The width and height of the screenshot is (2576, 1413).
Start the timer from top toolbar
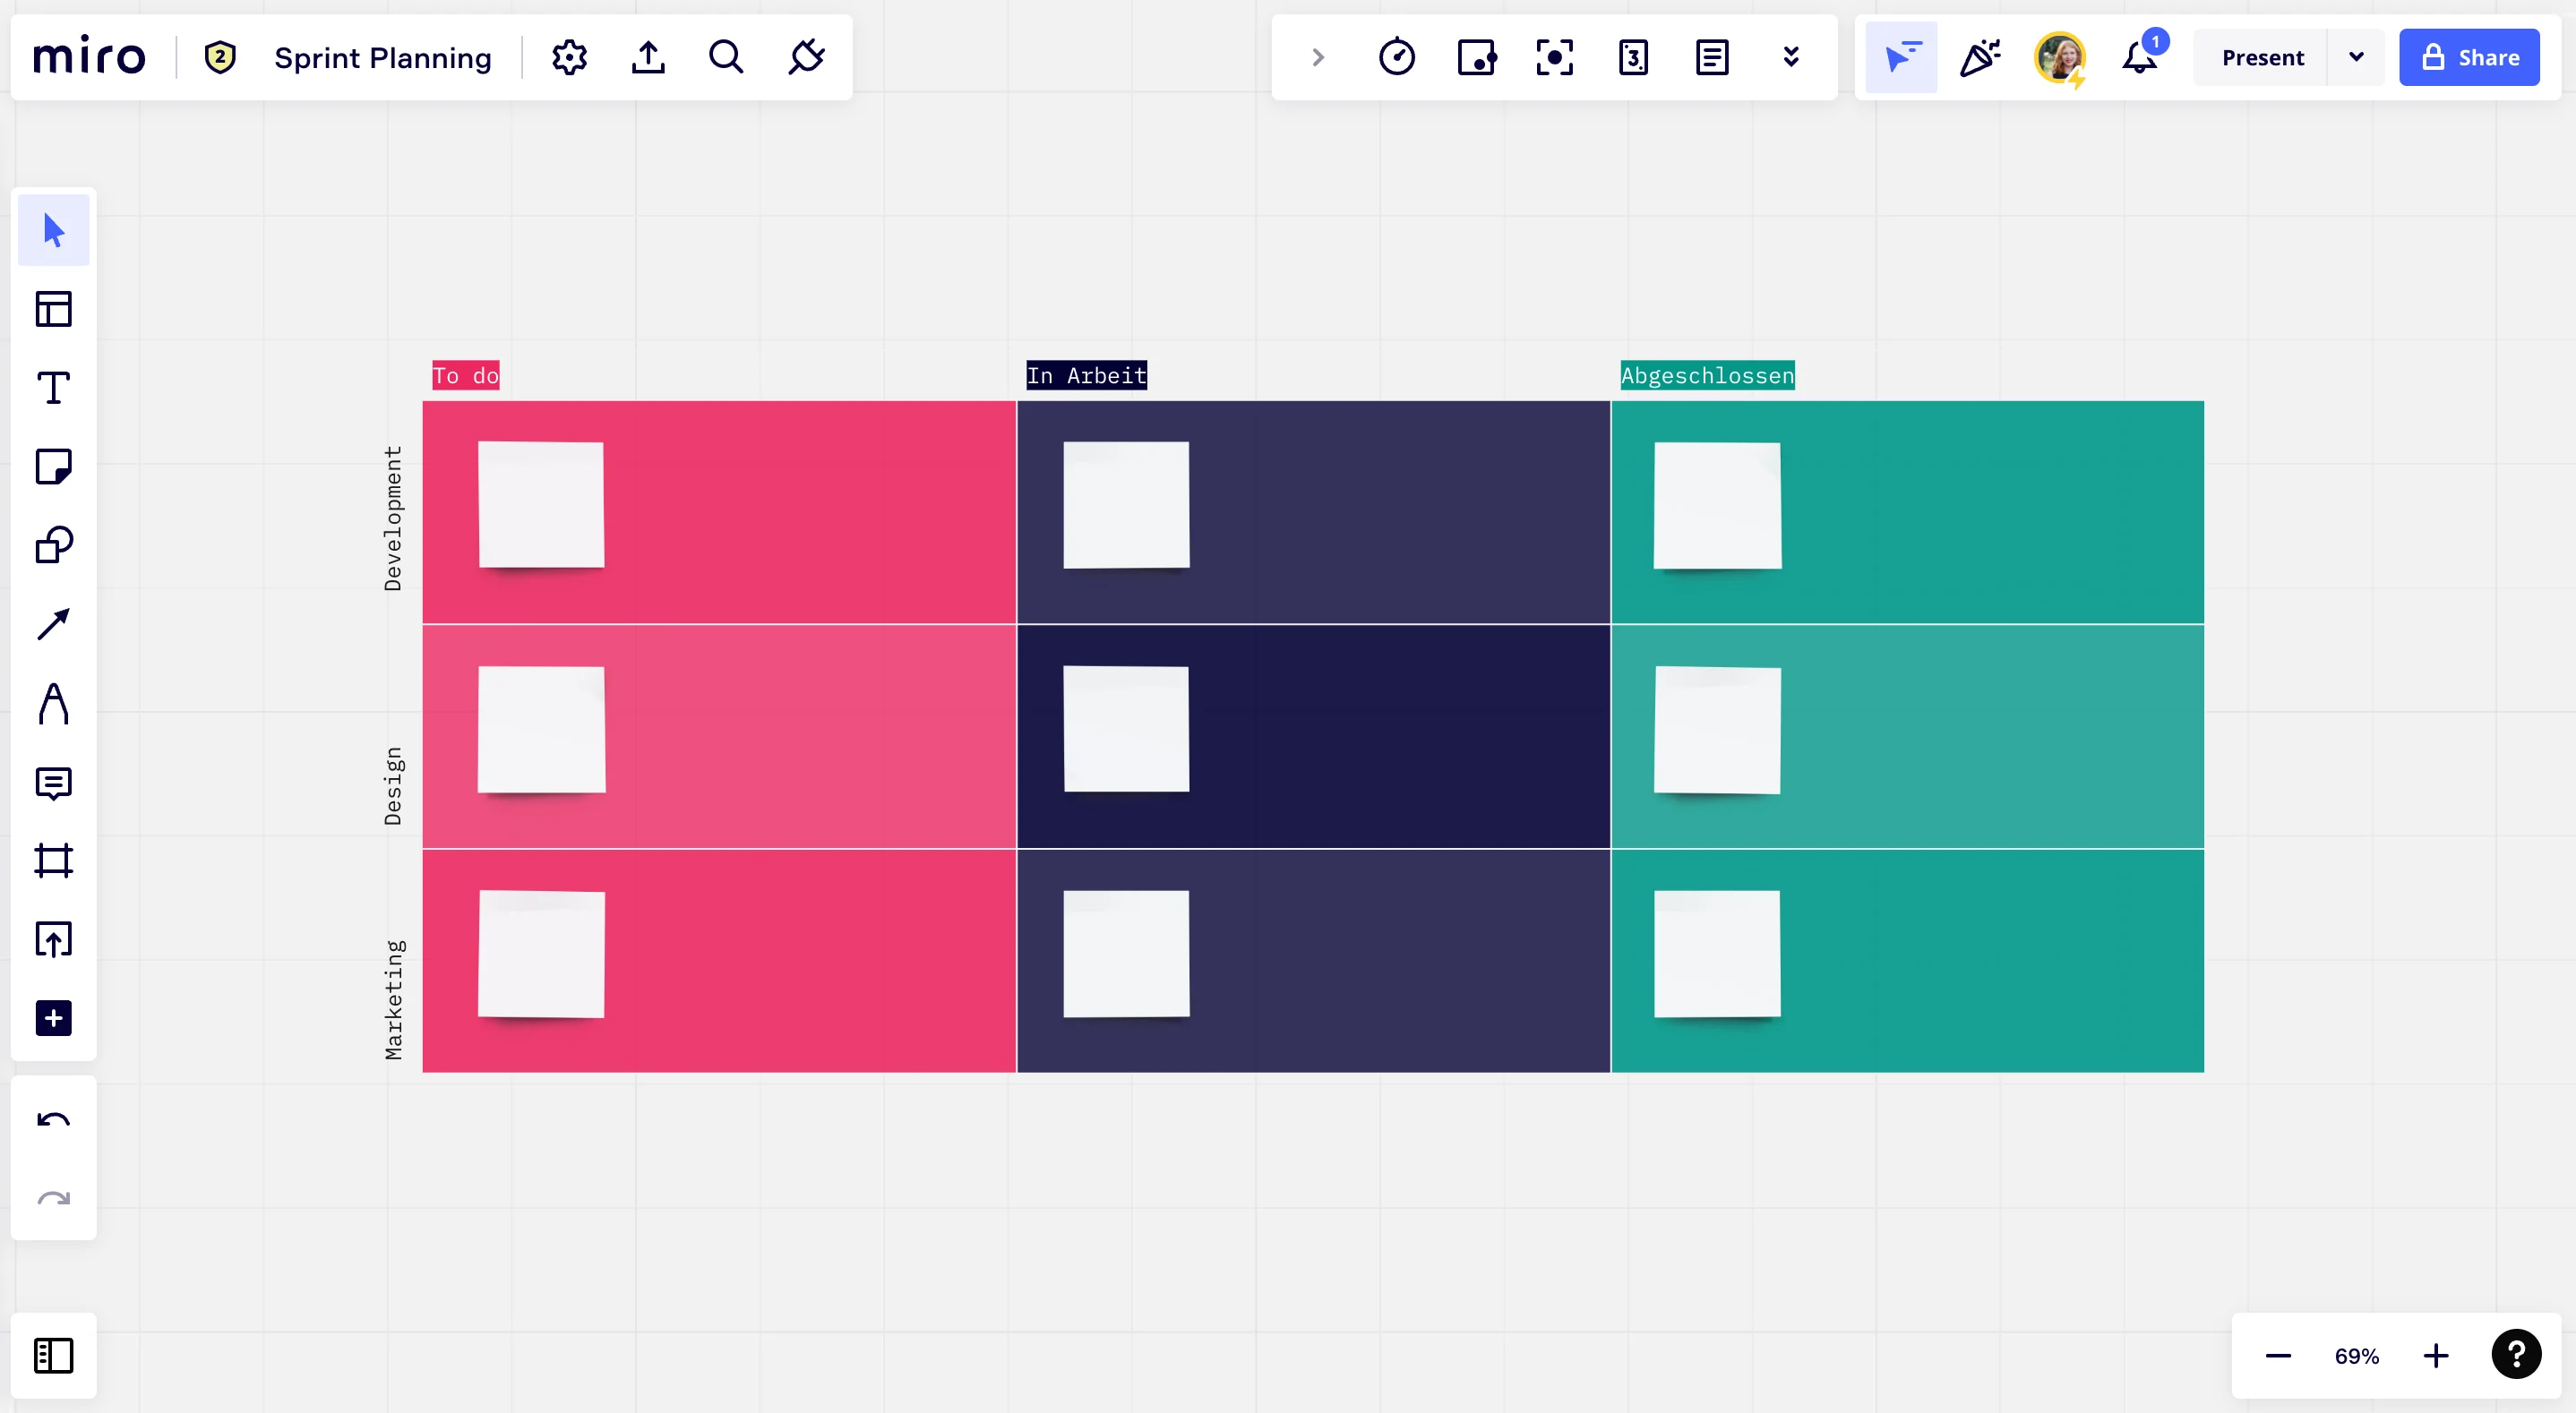1396,57
